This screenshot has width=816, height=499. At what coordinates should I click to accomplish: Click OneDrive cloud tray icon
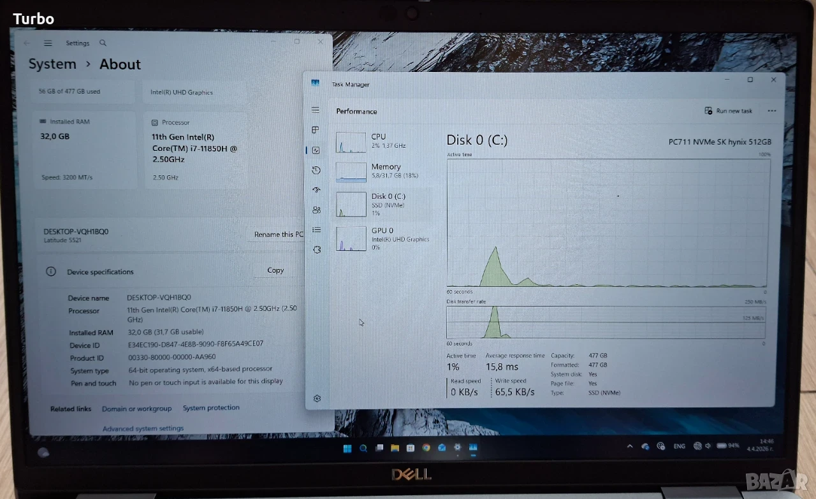click(645, 446)
